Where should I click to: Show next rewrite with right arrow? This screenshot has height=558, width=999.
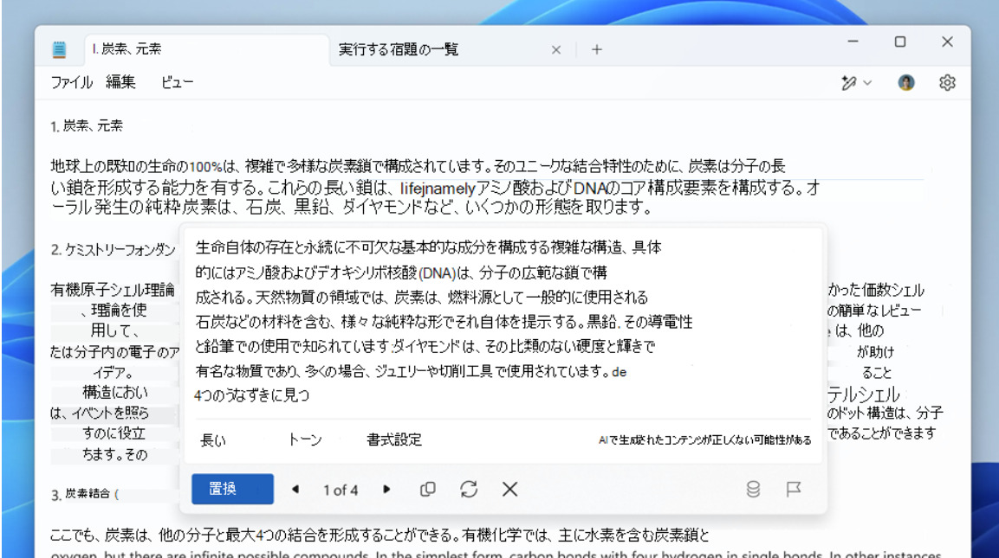(x=386, y=489)
